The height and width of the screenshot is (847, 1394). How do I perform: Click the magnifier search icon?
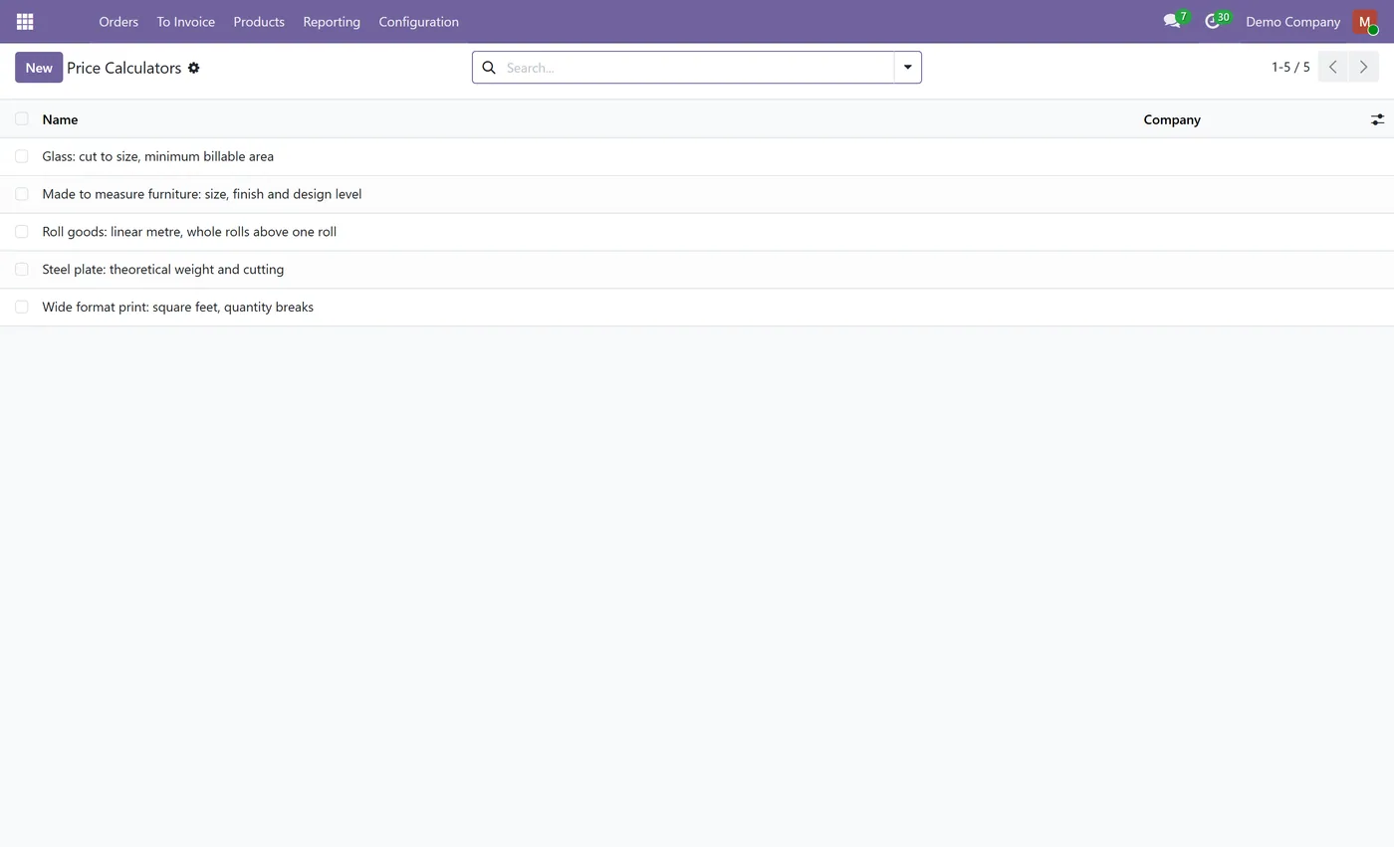pyautogui.click(x=489, y=68)
